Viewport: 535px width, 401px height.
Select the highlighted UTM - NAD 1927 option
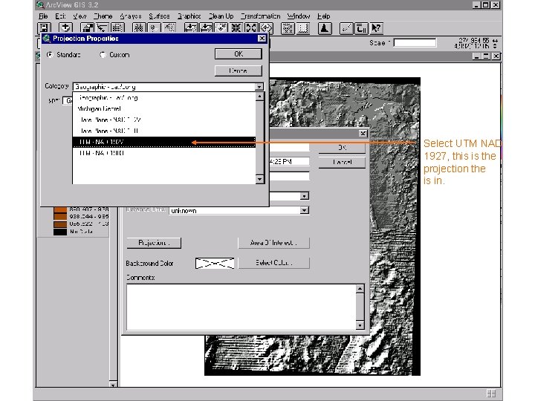click(163, 142)
